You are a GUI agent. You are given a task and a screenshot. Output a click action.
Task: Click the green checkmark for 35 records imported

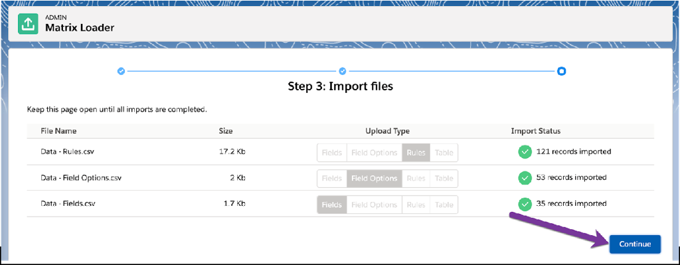click(525, 204)
